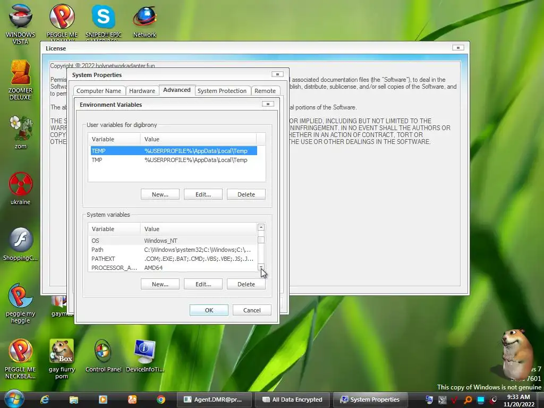Open the WINDOWS VISTA desktop icon
The width and height of the screenshot is (544, 408).
20,23
